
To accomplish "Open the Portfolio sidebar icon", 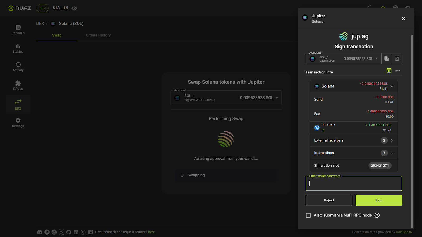I will coord(18,28).
